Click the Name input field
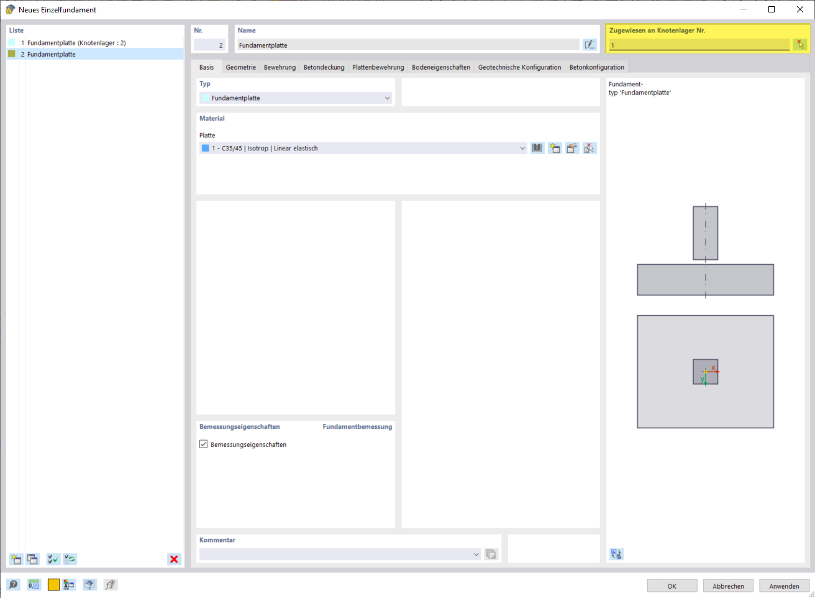 pos(409,45)
